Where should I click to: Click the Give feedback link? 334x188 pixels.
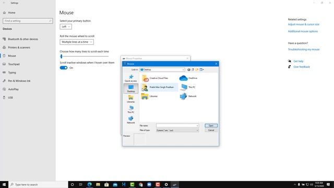pyautogui.click(x=302, y=67)
